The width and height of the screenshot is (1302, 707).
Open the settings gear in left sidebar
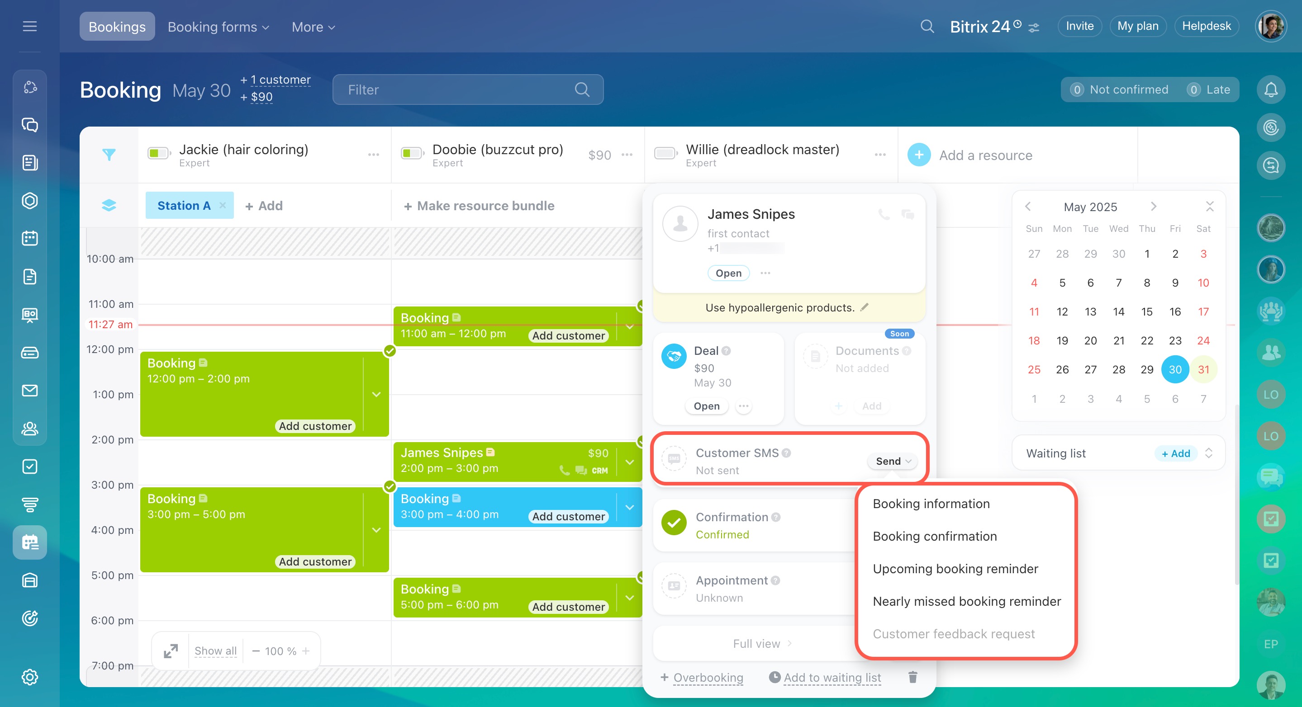[30, 677]
